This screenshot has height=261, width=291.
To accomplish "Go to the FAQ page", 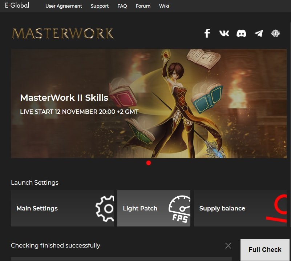I will pyautogui.click(x=122, y=6).
